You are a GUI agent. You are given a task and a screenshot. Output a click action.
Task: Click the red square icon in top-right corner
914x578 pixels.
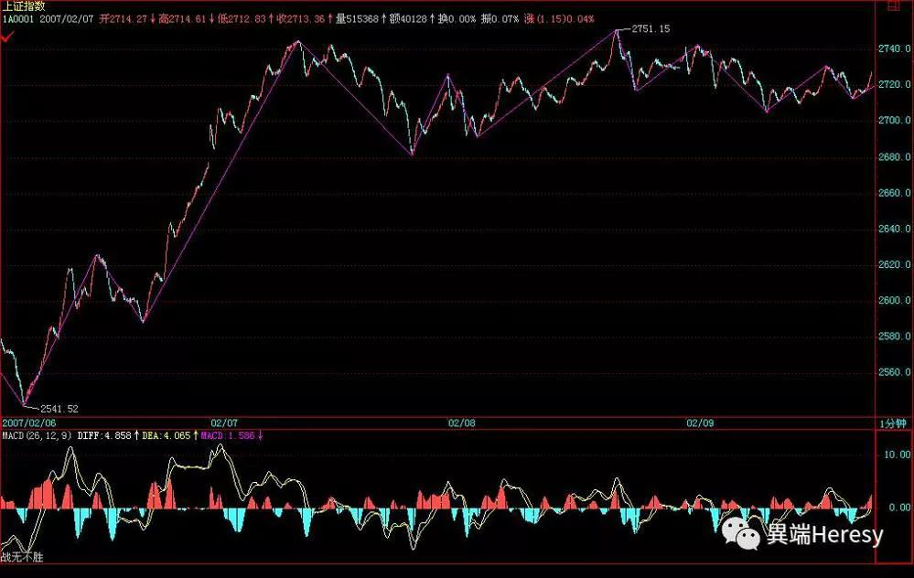pos(893,6)
